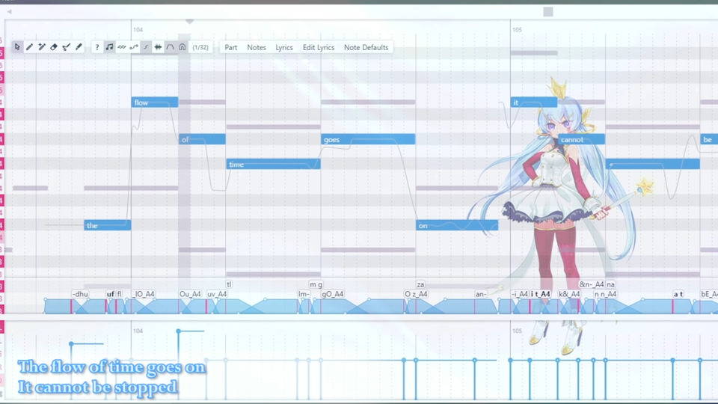Toggle the question mark tips button

click(x=96, y=47)
